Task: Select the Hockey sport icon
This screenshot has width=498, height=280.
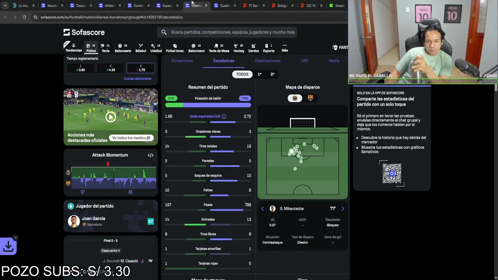Action: pos(239,48)
